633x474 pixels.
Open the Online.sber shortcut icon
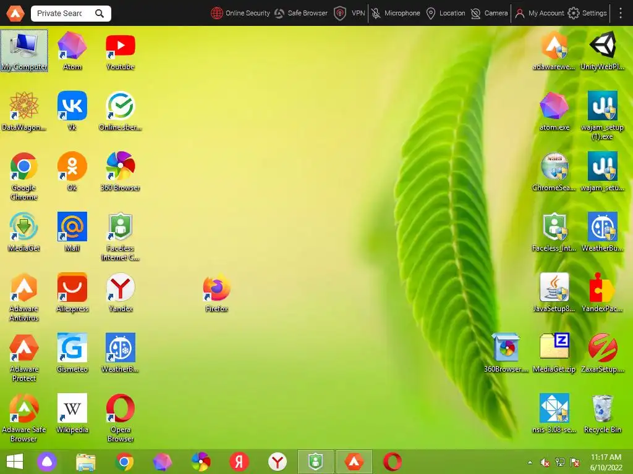tap(121, 111)
